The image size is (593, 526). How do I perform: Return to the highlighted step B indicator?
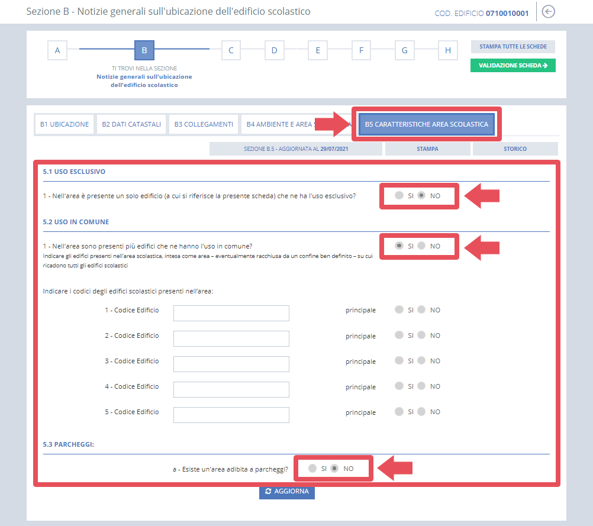144,50
